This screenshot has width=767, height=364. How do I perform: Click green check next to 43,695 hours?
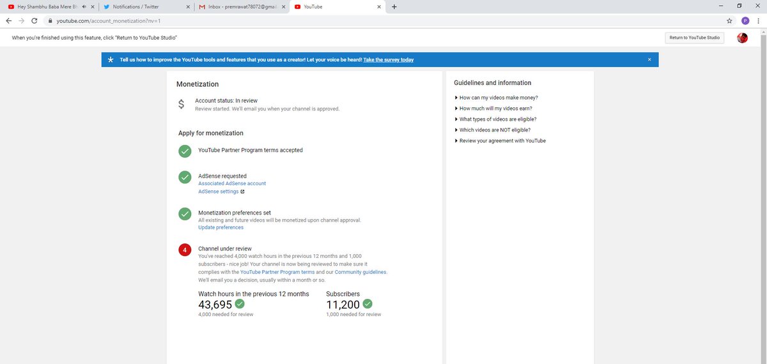[240, 304]
